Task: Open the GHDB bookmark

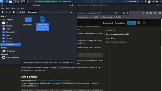Action: click(117, 17)
